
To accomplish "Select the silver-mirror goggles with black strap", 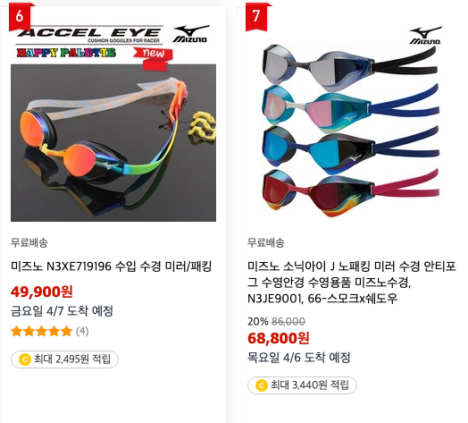I will click(x=350, y=66).
